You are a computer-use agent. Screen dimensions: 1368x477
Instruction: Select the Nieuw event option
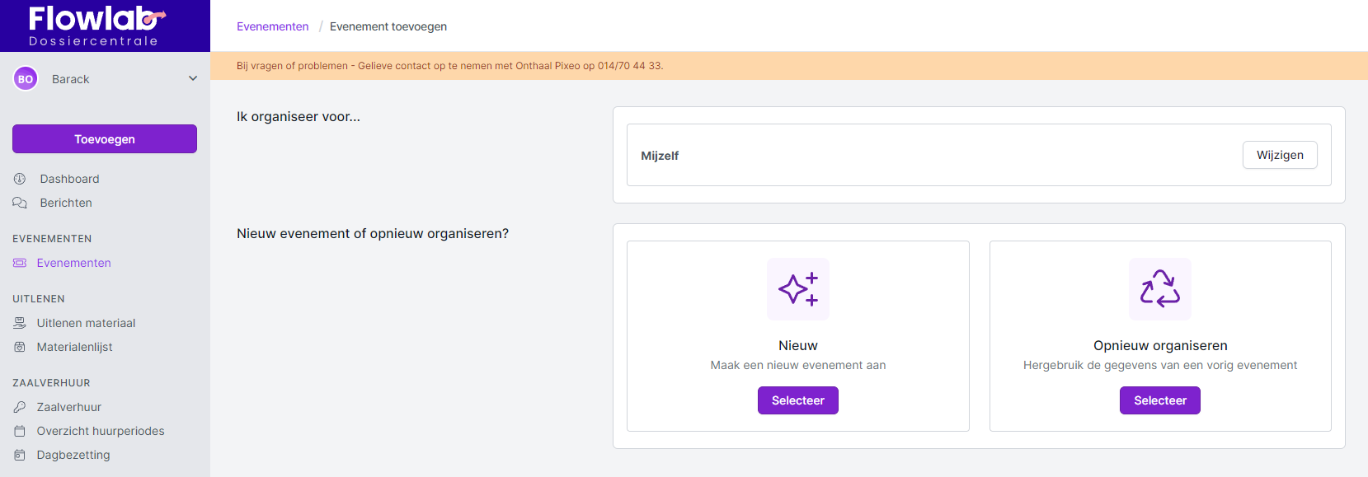pyautogui.click(x=797, y=400)
